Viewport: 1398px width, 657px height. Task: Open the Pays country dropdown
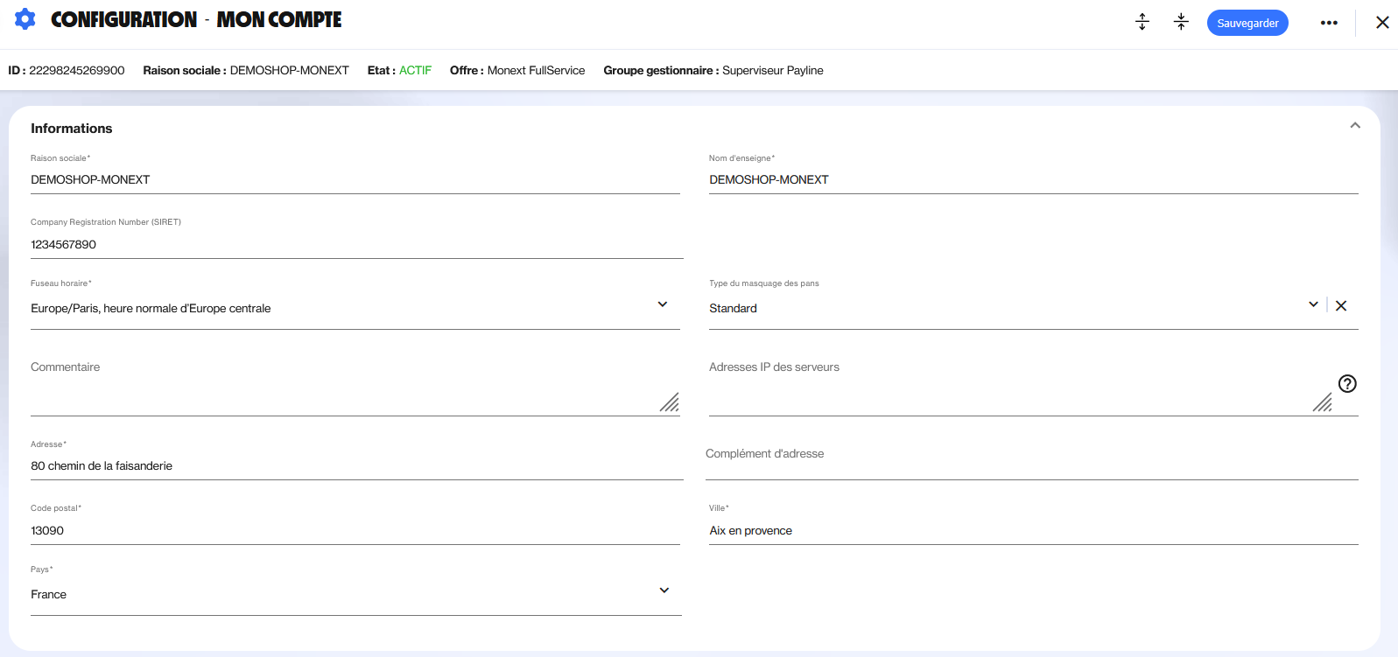pyautogui.click(x=664, y=591)
